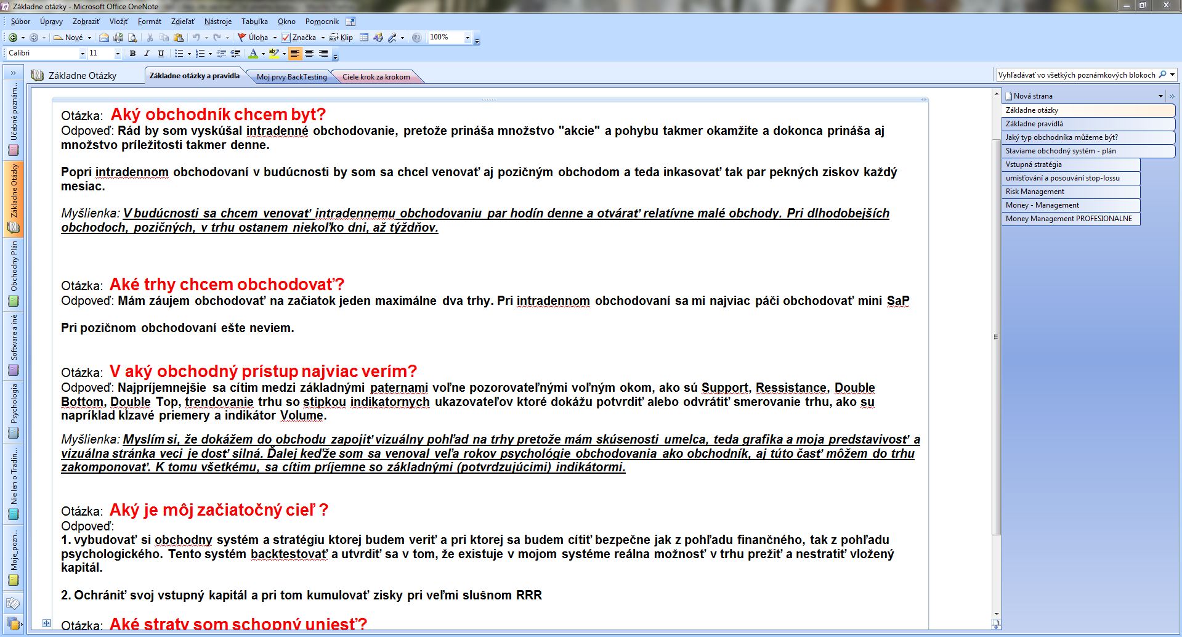This screenshot has width=1182, height=637.
Task: Click the notebook search input field
Action: point(1077,75)
